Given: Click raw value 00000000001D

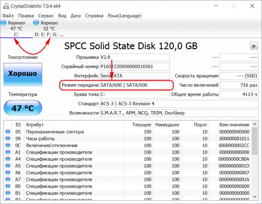Looking at the screenshot, I should coord(234,166).
